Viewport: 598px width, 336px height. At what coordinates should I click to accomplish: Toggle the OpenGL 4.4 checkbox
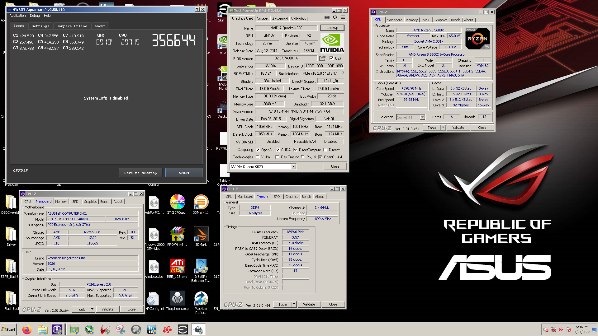coord(320,157)
